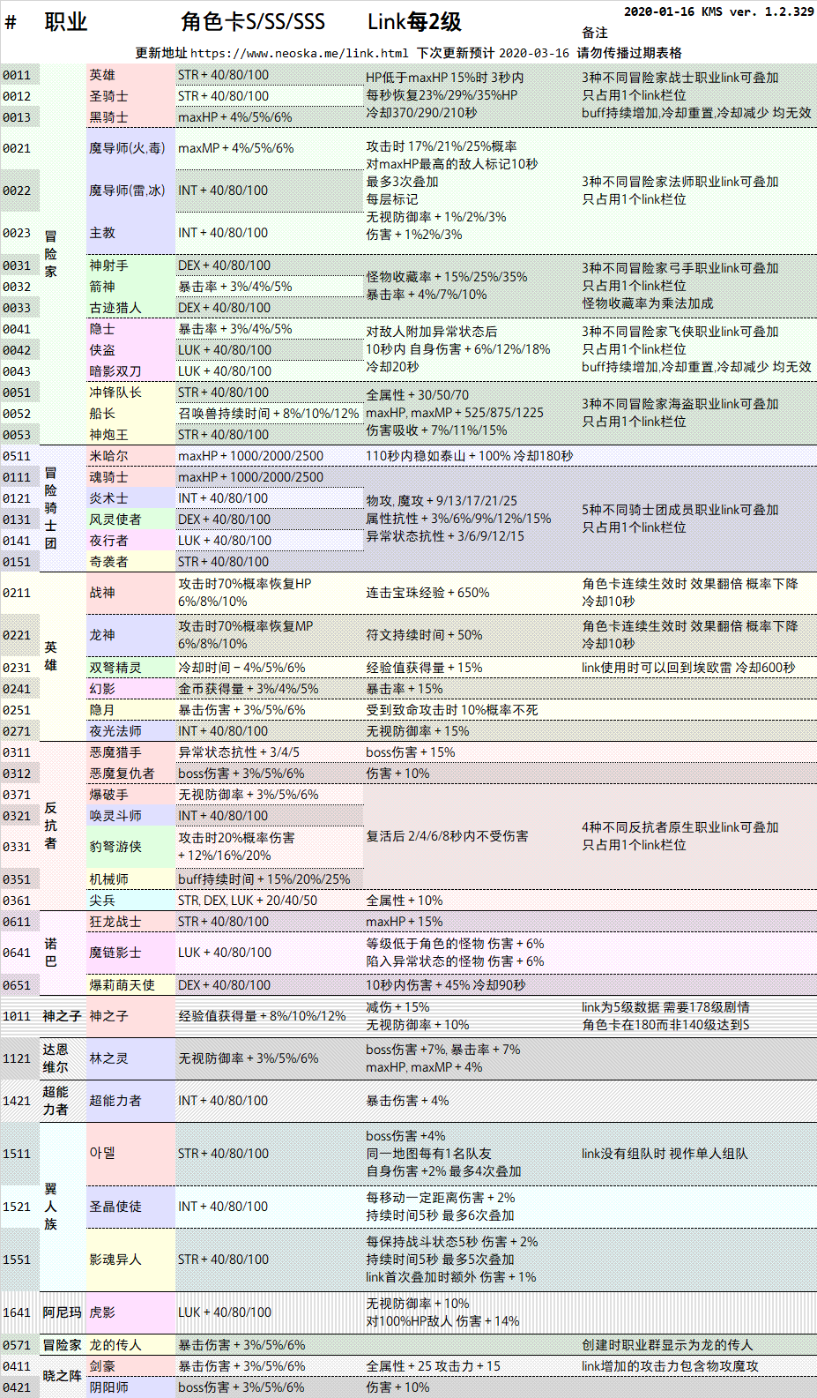The width and height of the screenshot is (817, 1398).
Task: Select the '阴阳师' job cell
Action: [x=130, y=1387]
